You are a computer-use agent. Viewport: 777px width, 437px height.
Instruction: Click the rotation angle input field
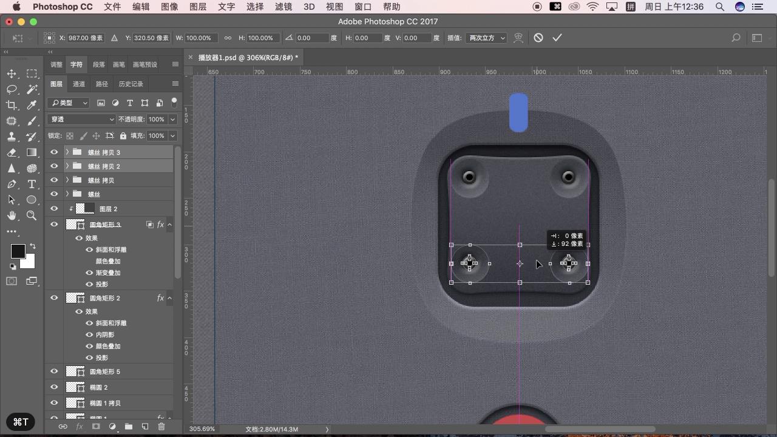312,38
